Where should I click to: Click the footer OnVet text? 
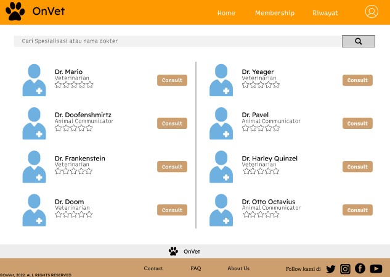[x=192, y=252]
